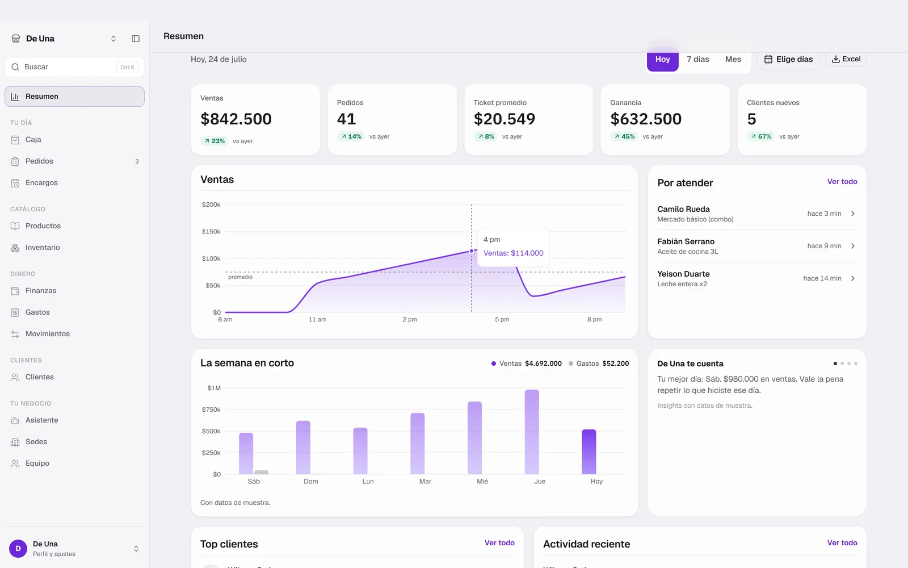Click the Encargos icon in sidebar
Viewport: 908px width, 568px height.
(x=15, y=183)
